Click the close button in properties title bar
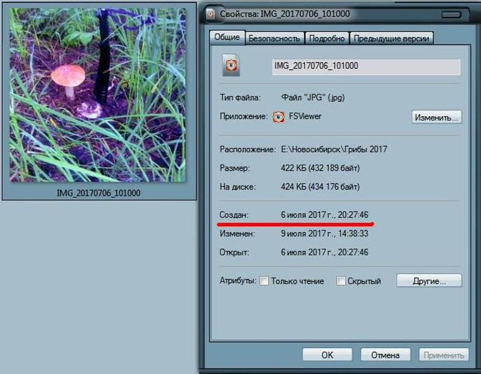 tap(452, 14)
